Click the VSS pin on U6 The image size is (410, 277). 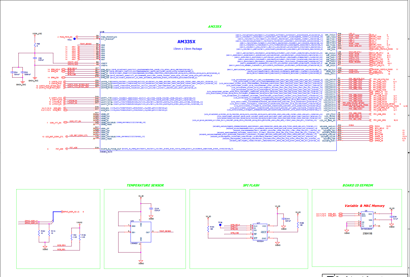pyautogui.click(x=370, y=220)
